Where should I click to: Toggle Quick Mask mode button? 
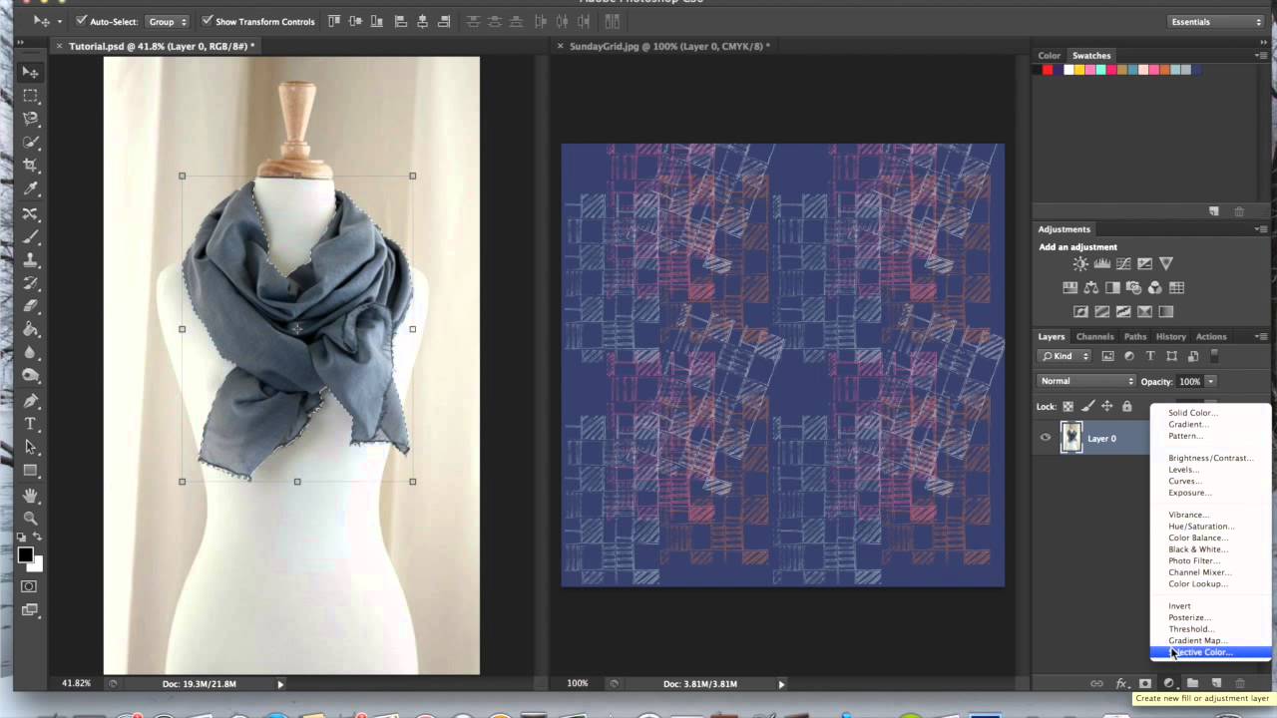30,586
